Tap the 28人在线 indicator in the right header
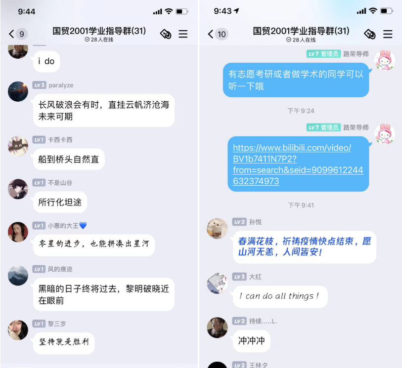402x368 pixels. (x=301, y=40)
